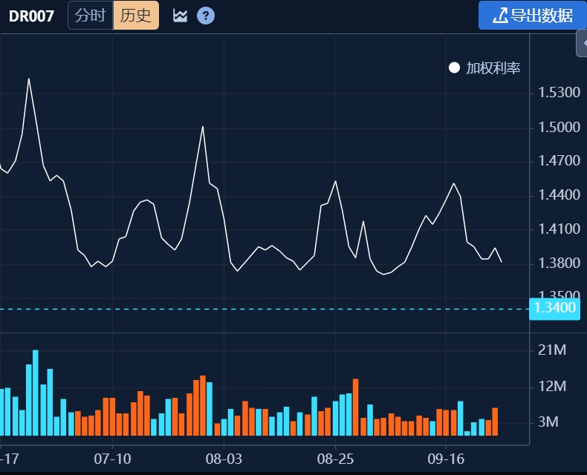Switch to the 分时 tab

point(90,16)
